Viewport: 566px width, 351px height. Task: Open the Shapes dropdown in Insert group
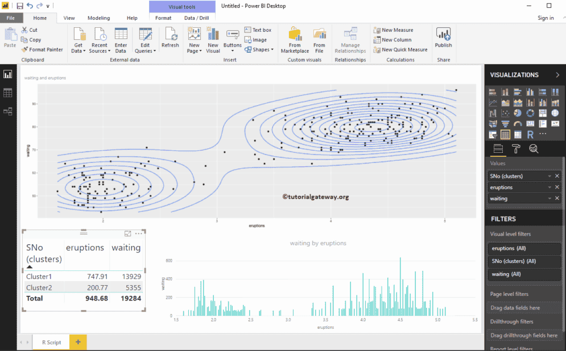coord(257,49)
